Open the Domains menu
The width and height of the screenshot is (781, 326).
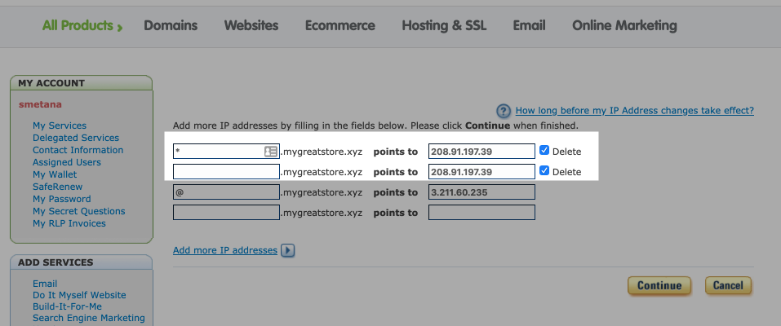[x=171, y=25]
